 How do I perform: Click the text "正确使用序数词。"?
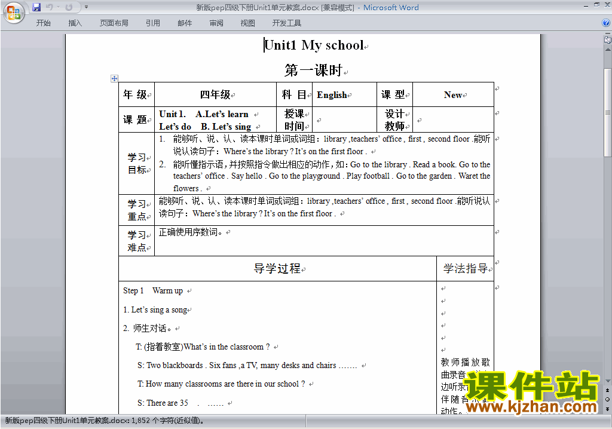click(x=191, y=232)
